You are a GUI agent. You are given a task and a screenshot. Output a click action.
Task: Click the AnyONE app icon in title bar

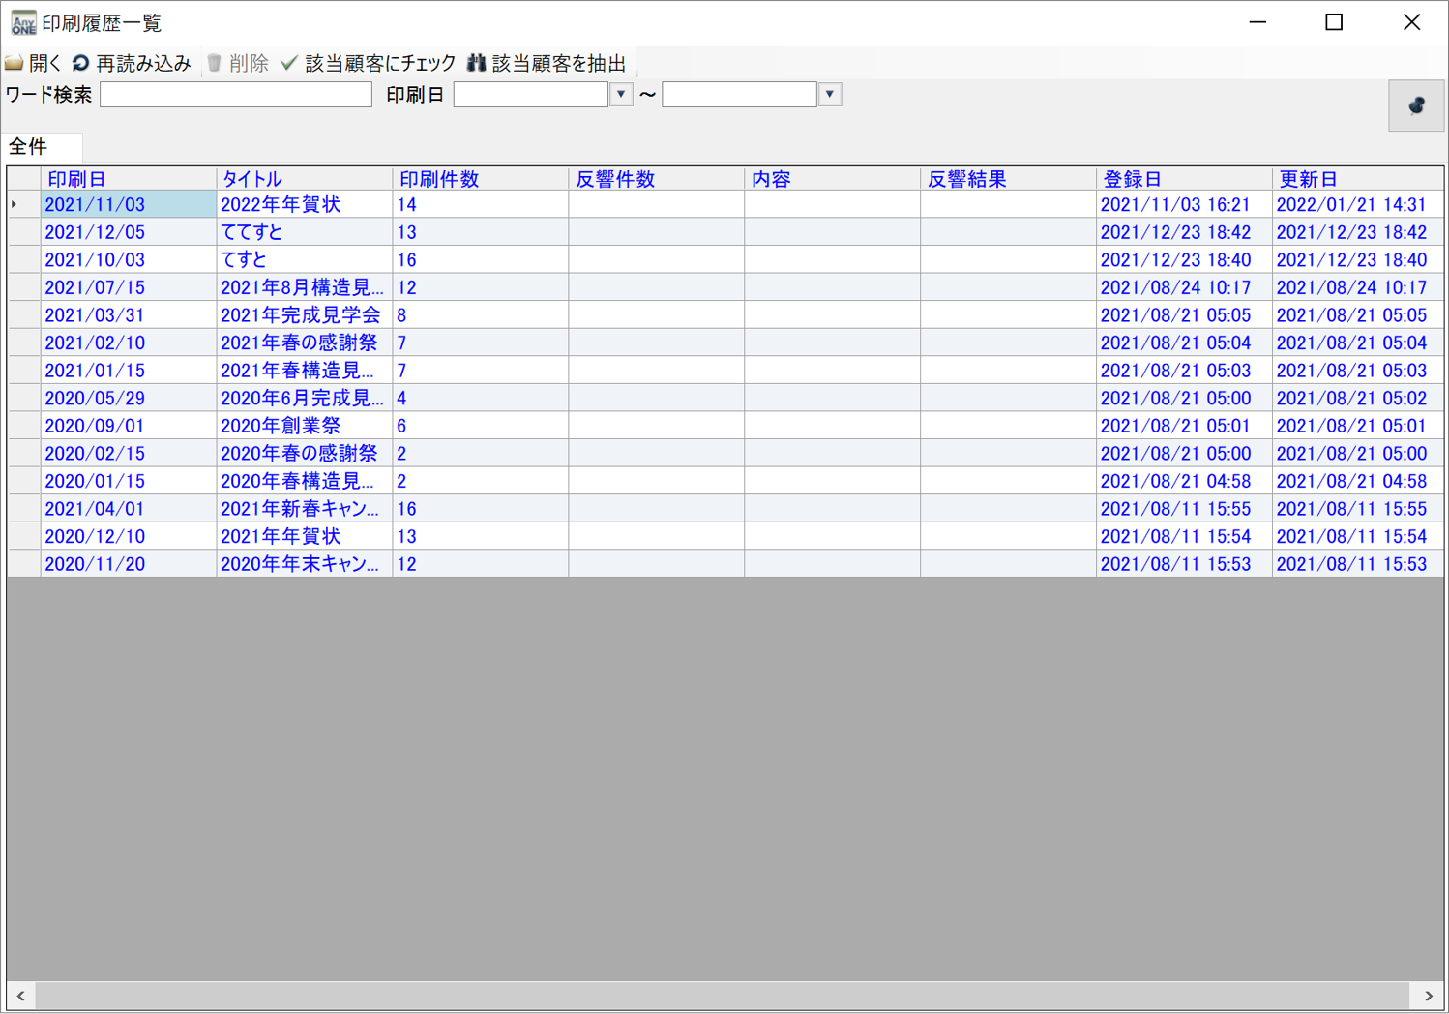pos(22,22)
